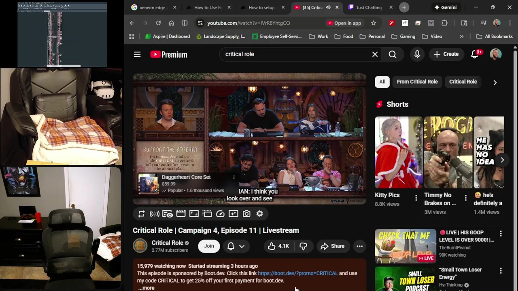The height and width of the screenshot is (291, 518).
Task: Take a screenshot with camera icon
Action: 246,214
